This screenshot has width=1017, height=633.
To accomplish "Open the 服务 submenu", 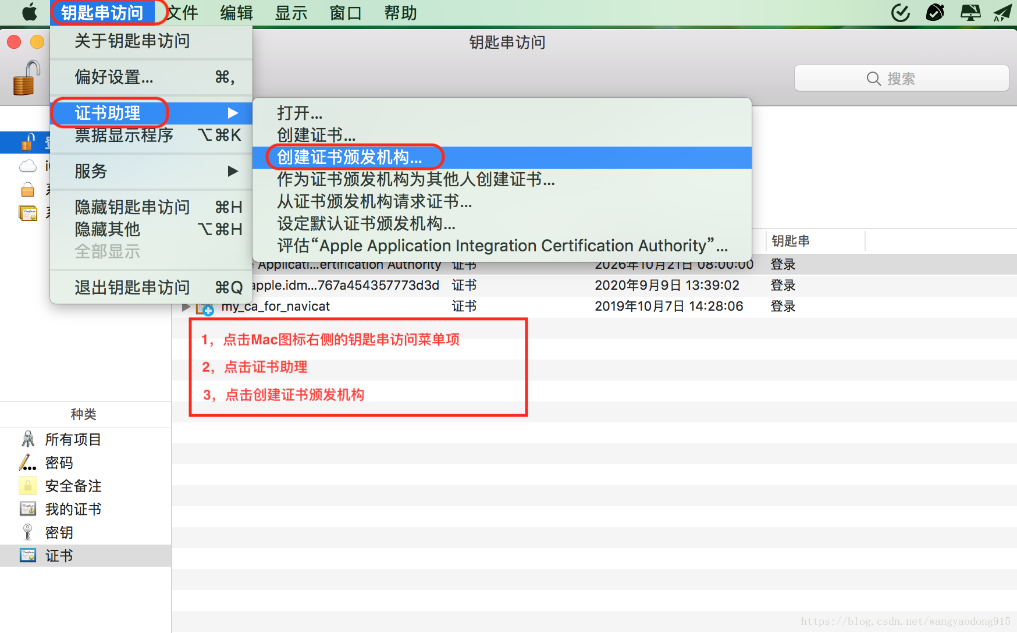I will coord(151,171).
